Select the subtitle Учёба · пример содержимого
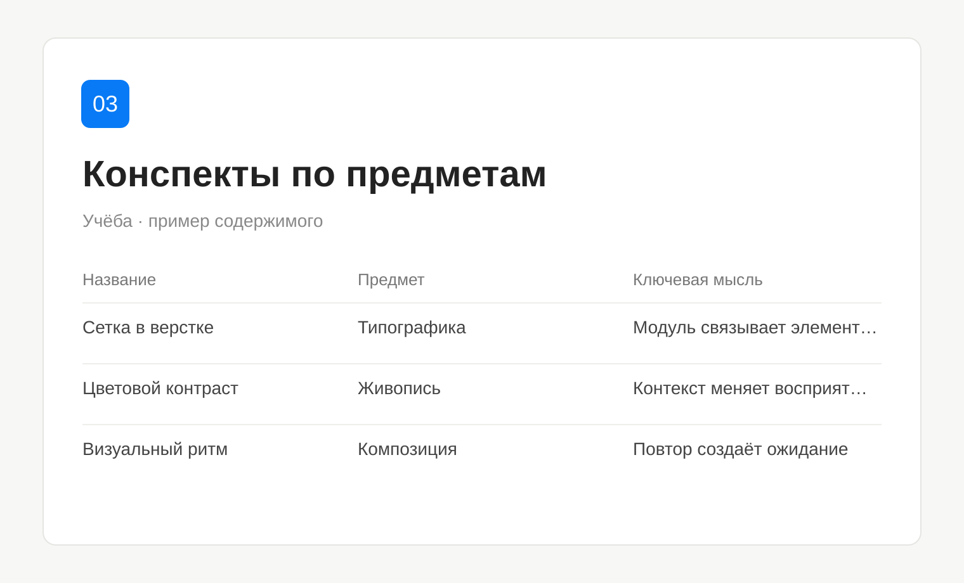 (x=203, y=221)
